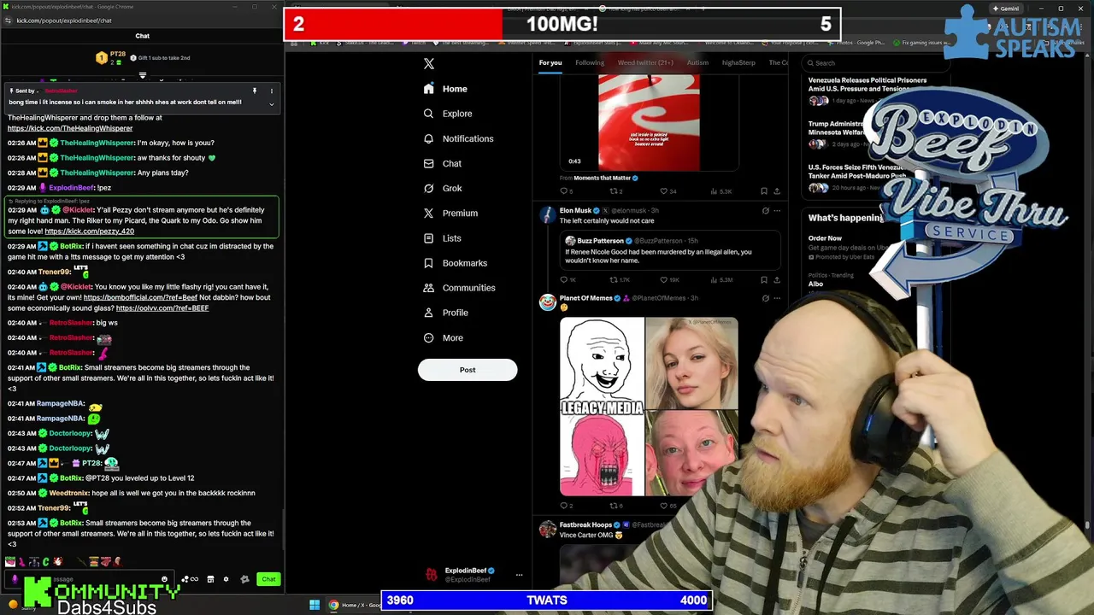
Task: Open the emoji picker in chat input
Action: [164, 579]
